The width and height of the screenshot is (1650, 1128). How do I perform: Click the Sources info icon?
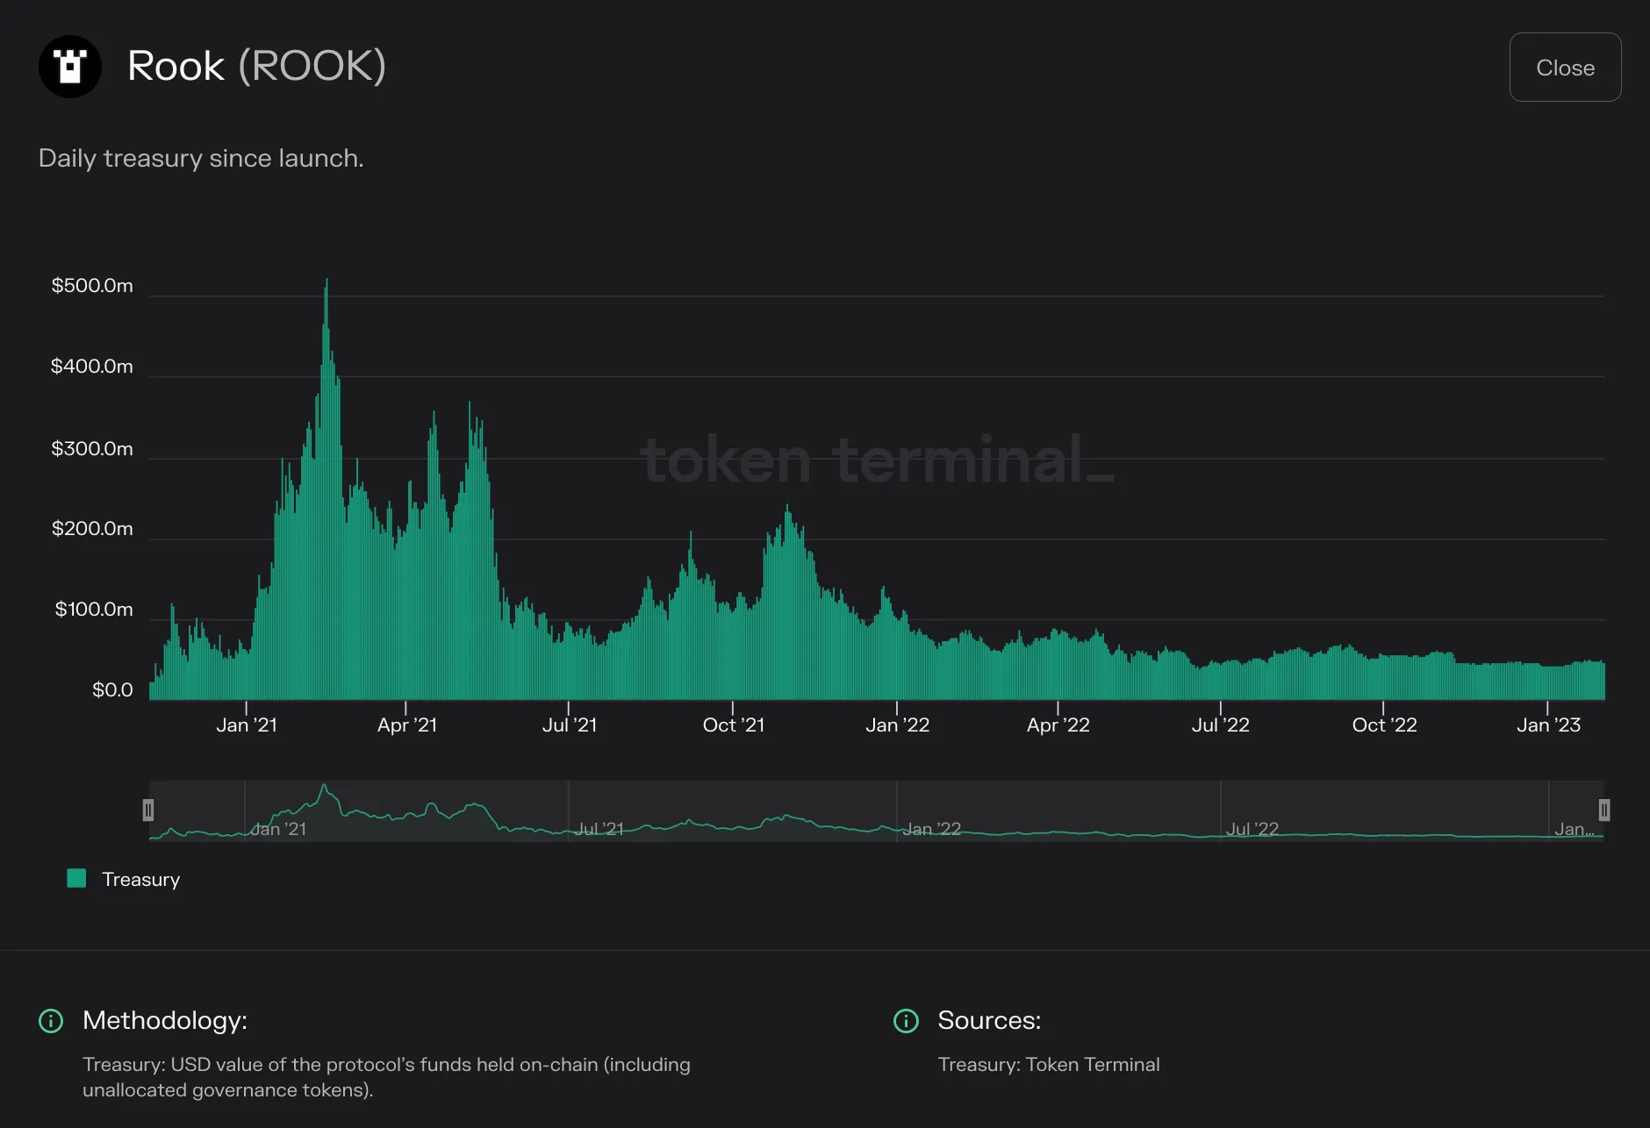tap(906, 1021)
